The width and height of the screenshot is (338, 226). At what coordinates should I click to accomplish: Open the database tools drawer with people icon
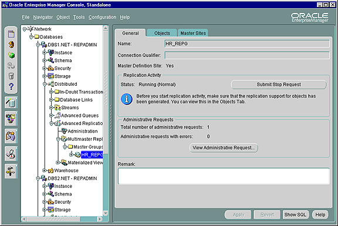click(11, 136)
